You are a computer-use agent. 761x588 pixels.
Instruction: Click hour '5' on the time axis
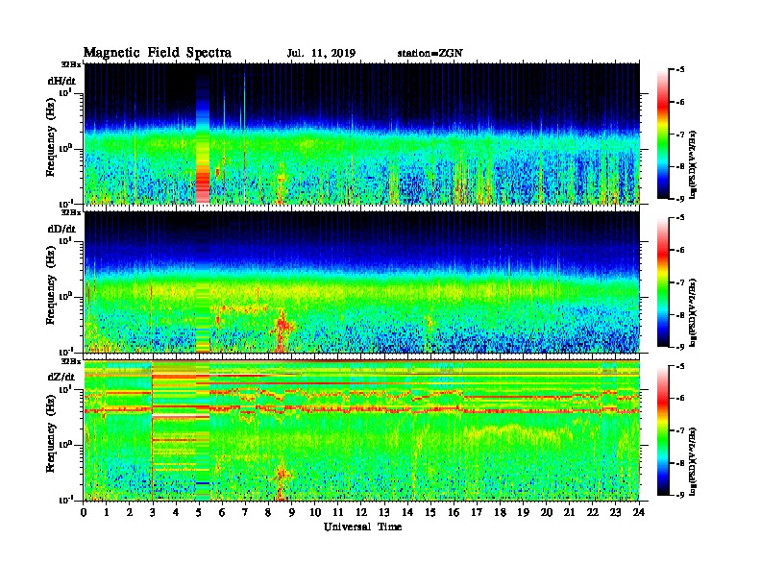tap(199, 512)
